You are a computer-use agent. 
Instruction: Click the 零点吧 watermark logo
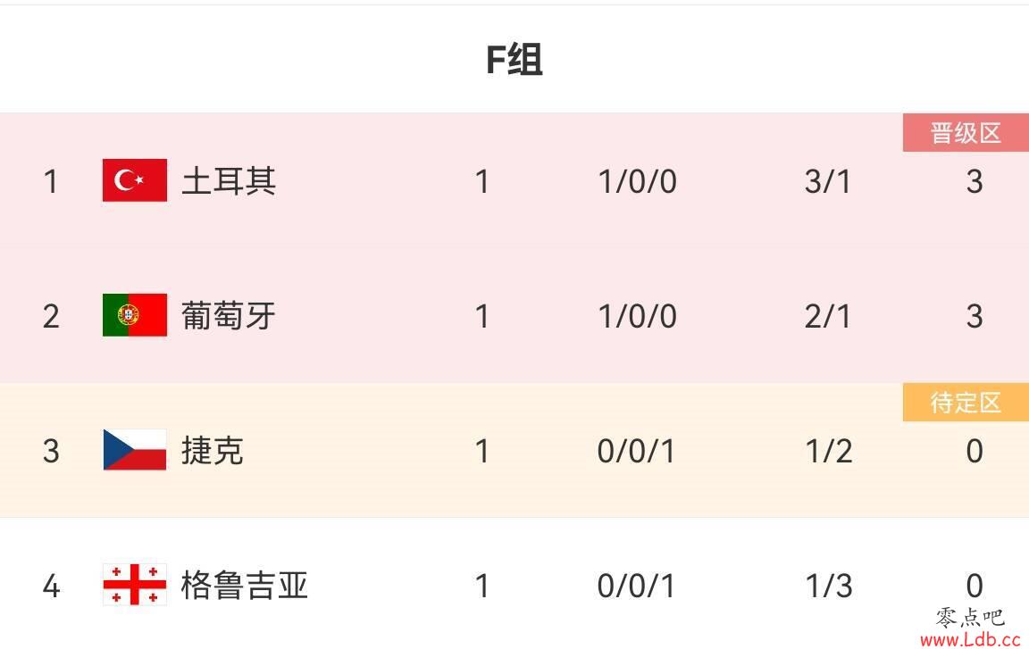click(970, 617)
